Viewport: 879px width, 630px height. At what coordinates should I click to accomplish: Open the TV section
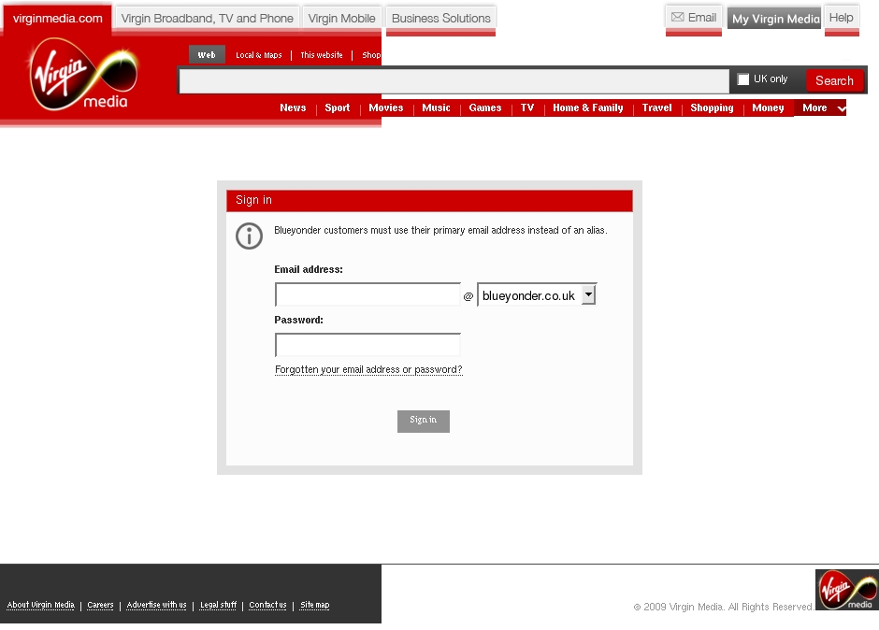coord(527,107)
